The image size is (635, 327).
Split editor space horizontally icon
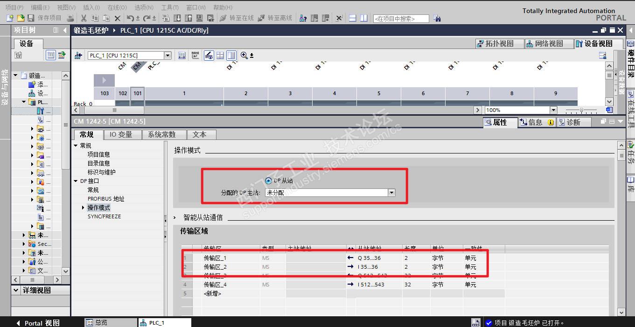pos(353,19)
